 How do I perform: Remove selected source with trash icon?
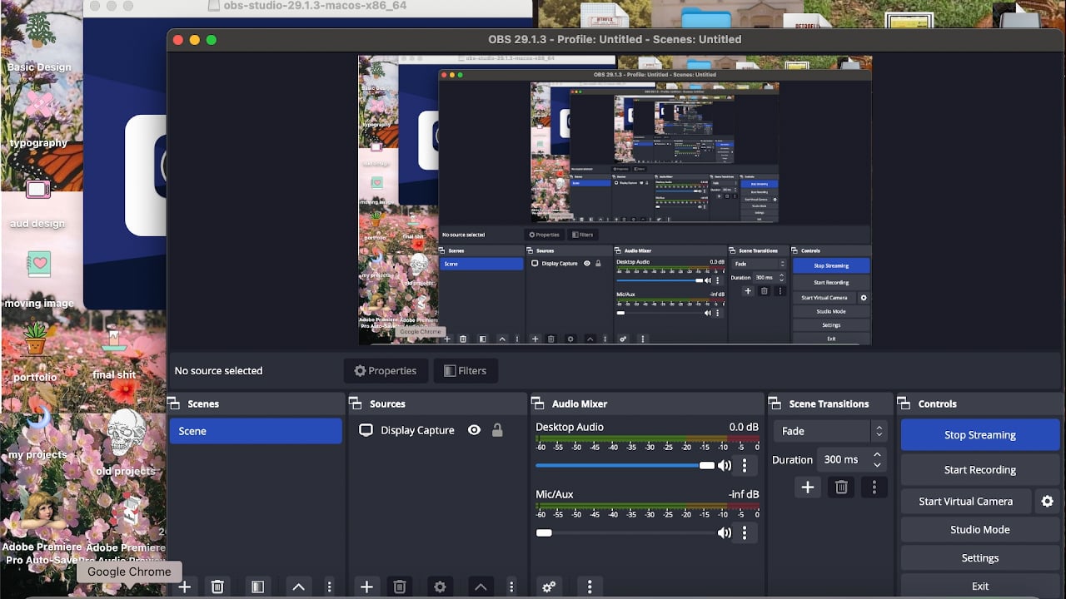pos(399,587)
